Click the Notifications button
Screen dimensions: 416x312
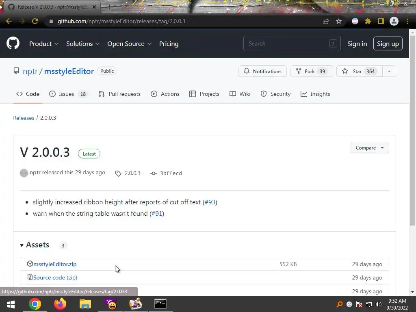click(262, 71)
